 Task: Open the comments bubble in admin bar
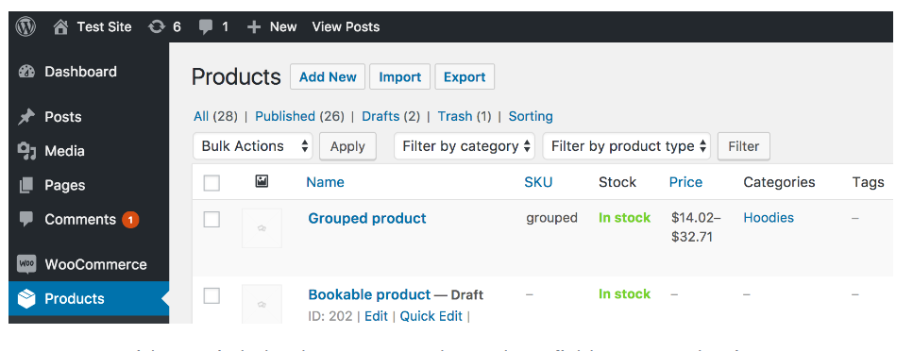206,27
